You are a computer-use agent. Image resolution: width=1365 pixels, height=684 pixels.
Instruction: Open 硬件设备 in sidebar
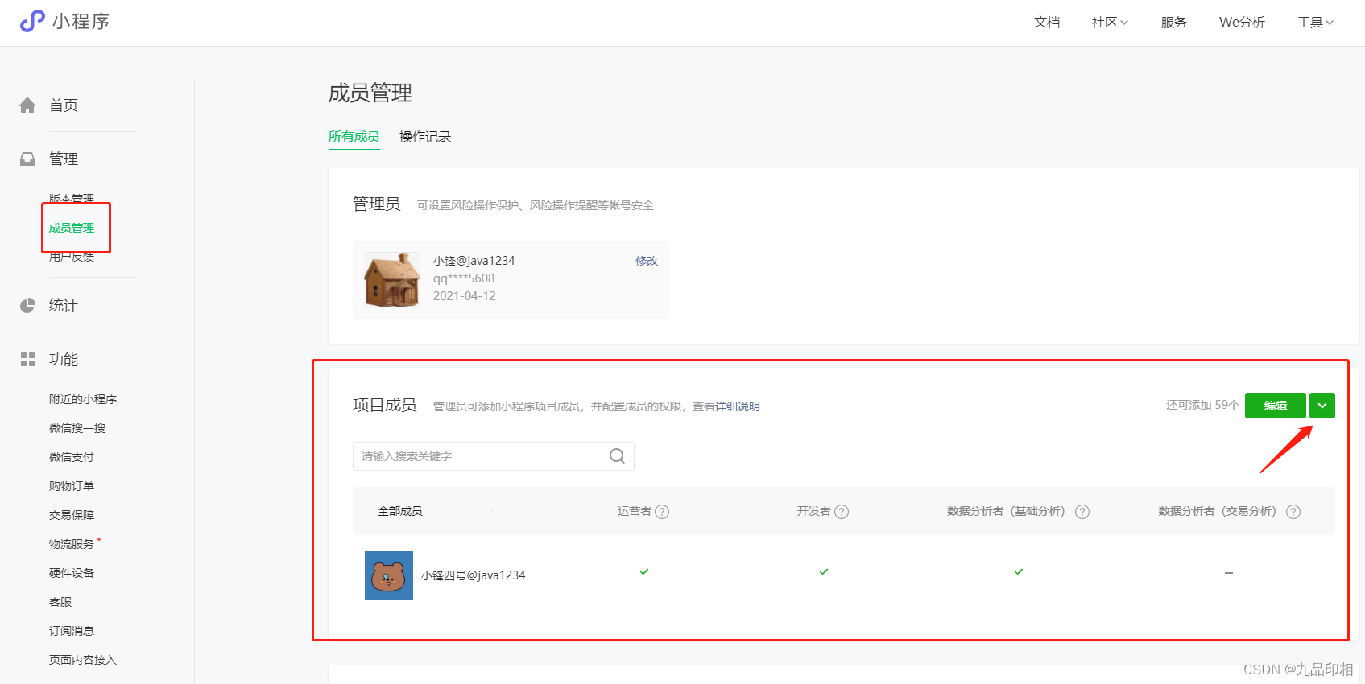point(72,573)
